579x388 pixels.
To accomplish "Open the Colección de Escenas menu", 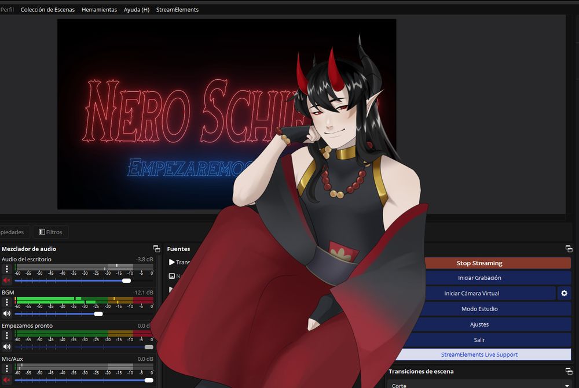I will coord(47,10).
